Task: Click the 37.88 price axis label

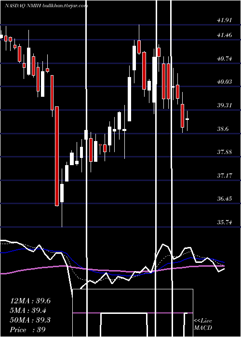Action: [225, 152]
